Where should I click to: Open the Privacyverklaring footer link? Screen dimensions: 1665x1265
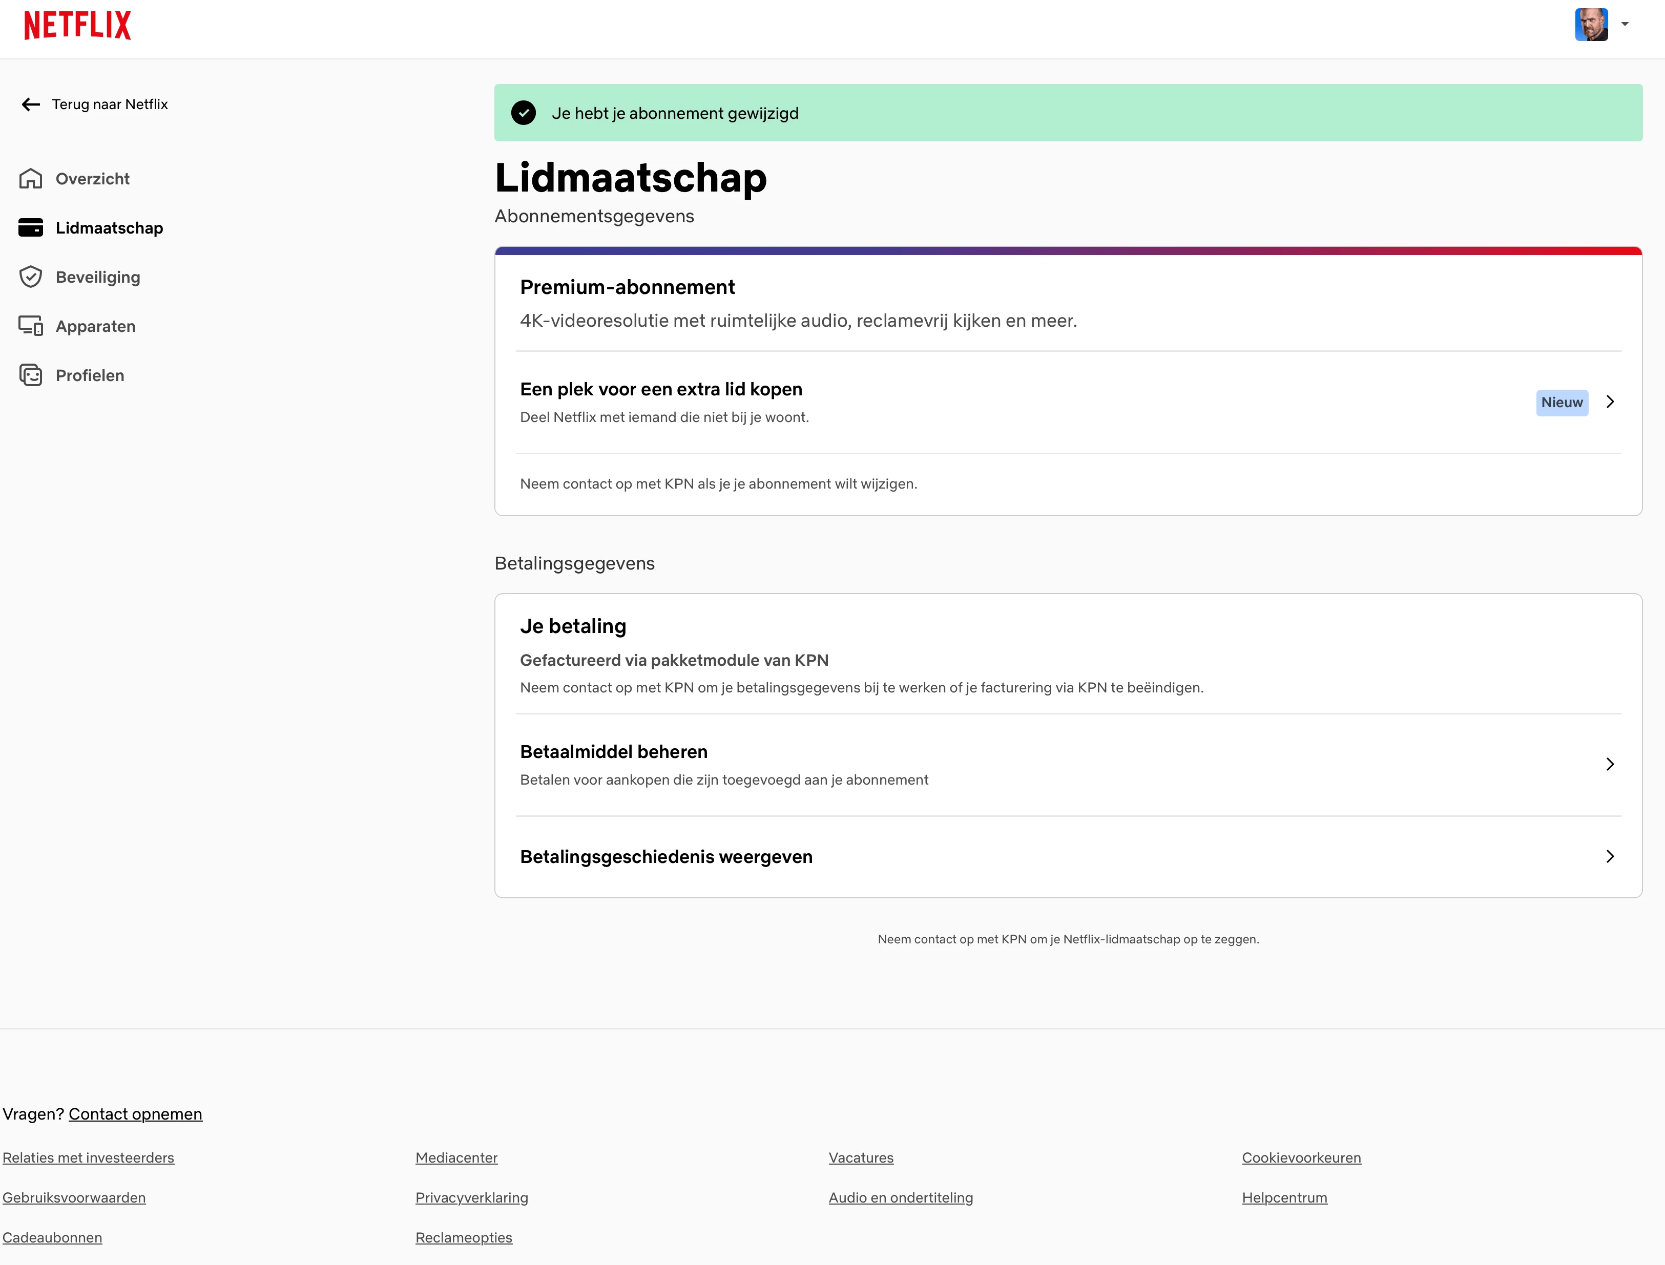pyautogui.click(x=471, y=1197)
